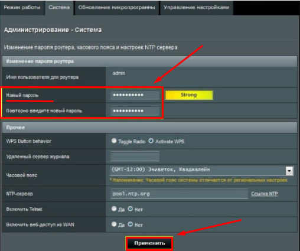Click the NTP-сервер label
Screen dimensions: 300x251
(x=19, y=194)
